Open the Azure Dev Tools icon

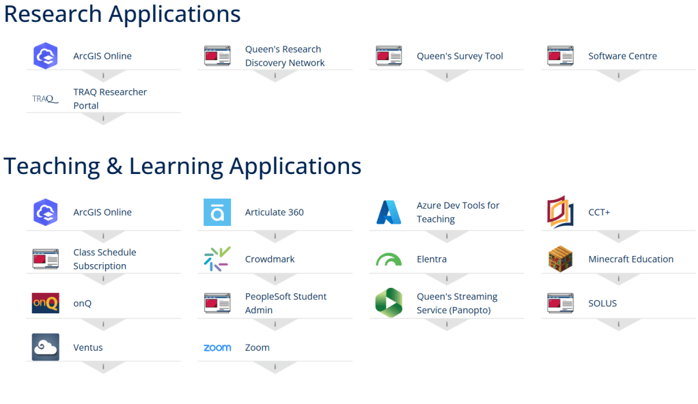(389, 212)
